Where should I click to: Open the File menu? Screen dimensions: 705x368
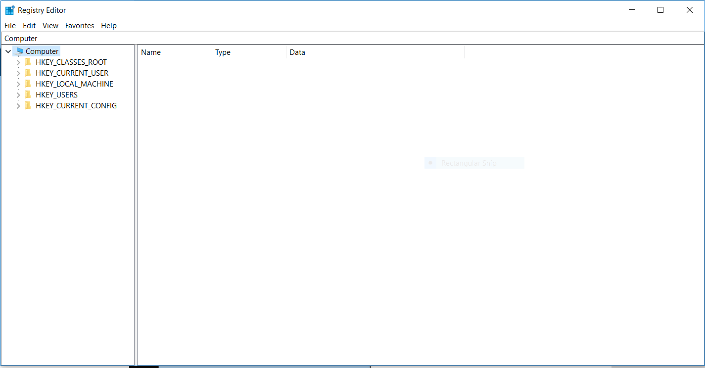pos(10,26)
